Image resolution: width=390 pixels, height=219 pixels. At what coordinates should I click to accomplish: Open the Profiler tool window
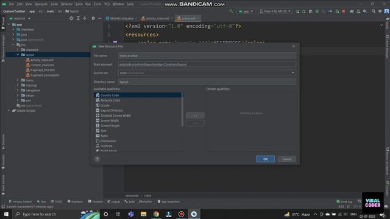[x=146, y=201]
